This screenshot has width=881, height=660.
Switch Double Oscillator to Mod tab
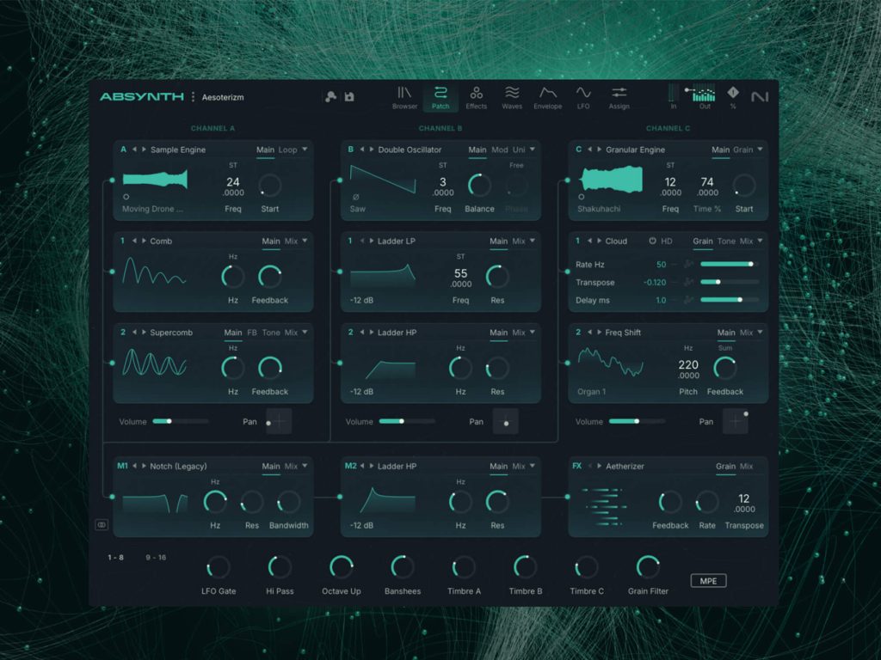[x=500, y=150]
